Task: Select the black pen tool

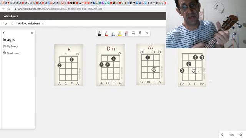Action: coord(100,33)
